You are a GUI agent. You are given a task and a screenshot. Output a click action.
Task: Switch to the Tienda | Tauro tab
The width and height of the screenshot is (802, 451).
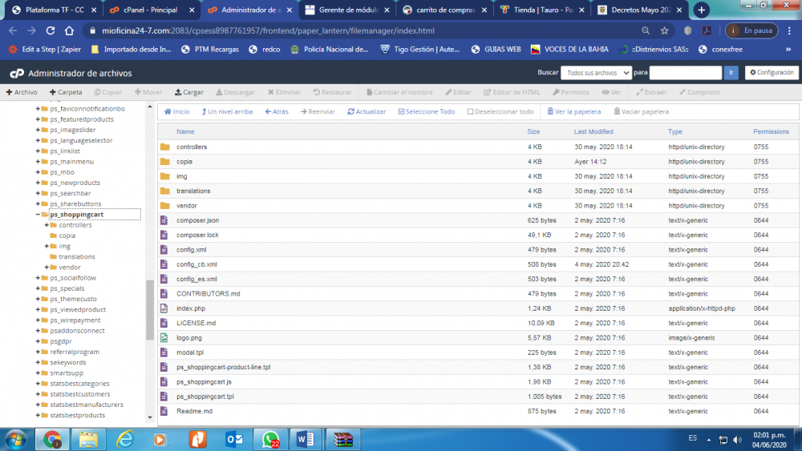point(542,10)
